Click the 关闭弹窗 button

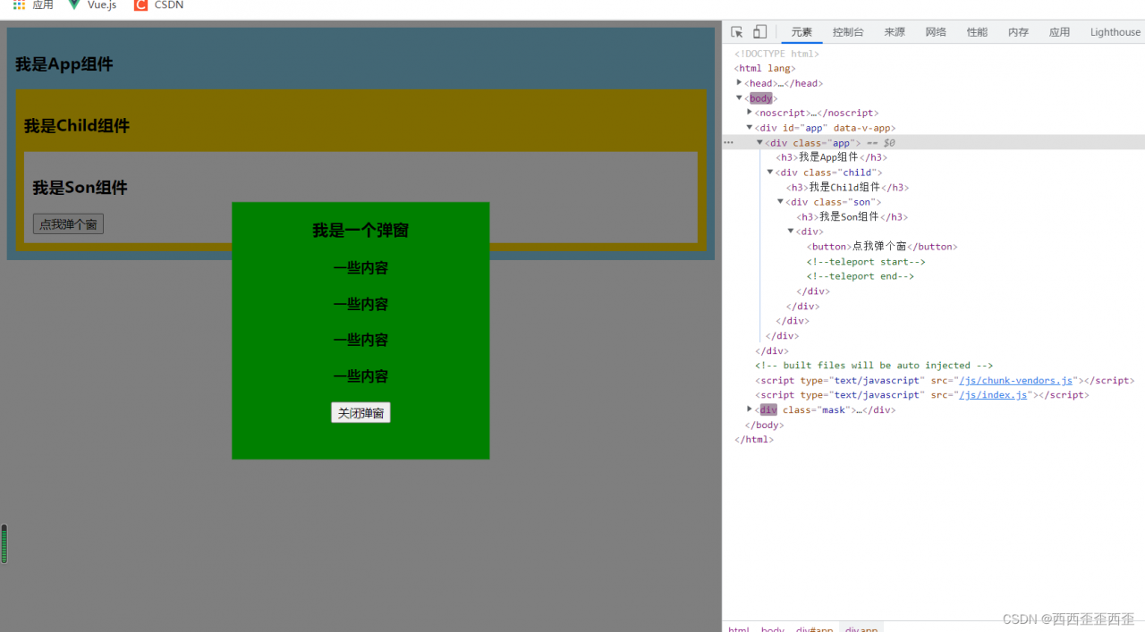[360, 413]
